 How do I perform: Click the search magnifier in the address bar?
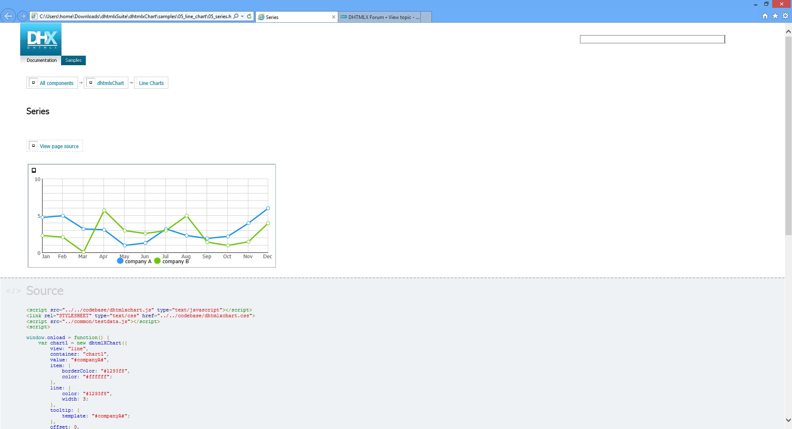click(236, 16)
